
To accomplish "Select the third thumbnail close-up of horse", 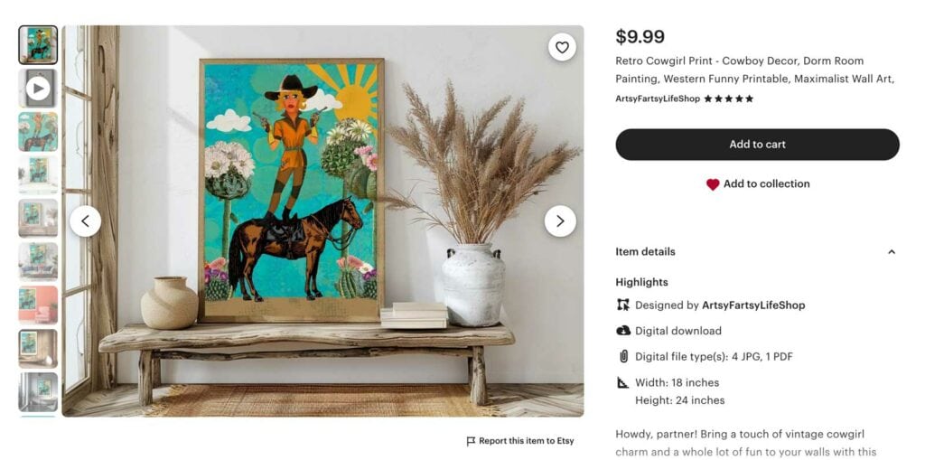I will [x=38, y=132].
